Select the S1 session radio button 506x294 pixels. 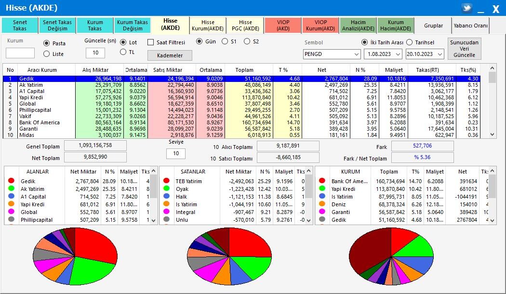[x=225, y=41]
